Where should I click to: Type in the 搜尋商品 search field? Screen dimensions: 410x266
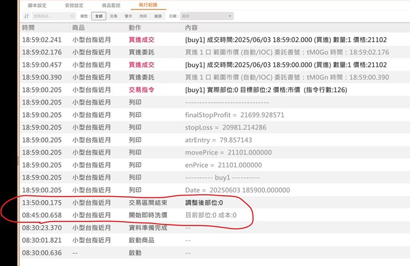point(50,17)
